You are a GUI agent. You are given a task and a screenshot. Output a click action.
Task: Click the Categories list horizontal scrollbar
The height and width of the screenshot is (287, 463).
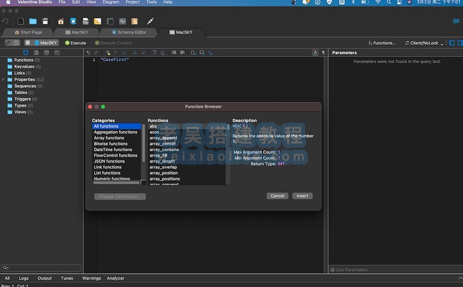click(116, 183)
